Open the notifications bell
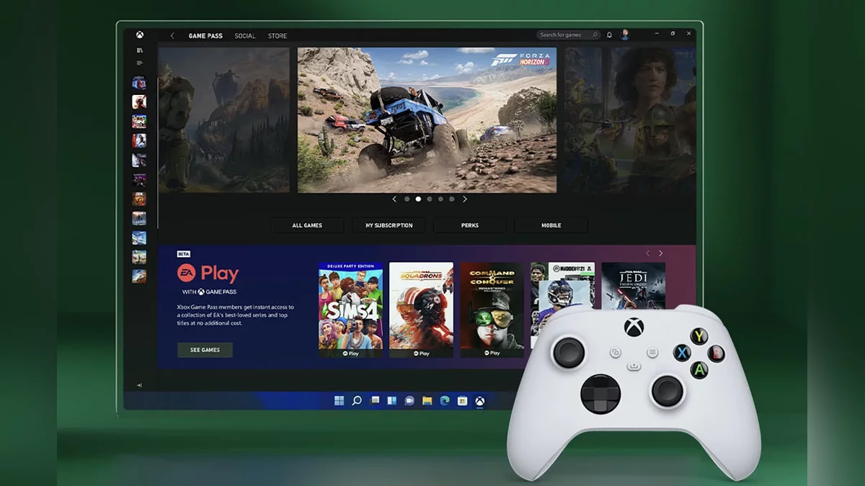Viewport: 865px width, 486px height. [x=610, y=35]
